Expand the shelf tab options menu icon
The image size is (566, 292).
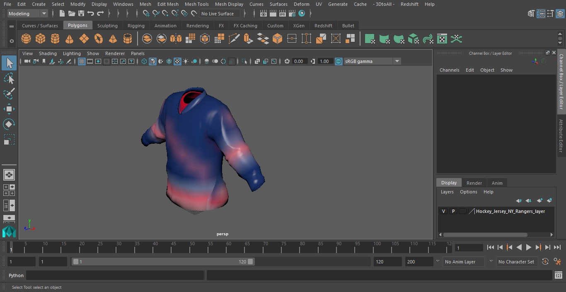pyautogui.click(x=12, y=26)
